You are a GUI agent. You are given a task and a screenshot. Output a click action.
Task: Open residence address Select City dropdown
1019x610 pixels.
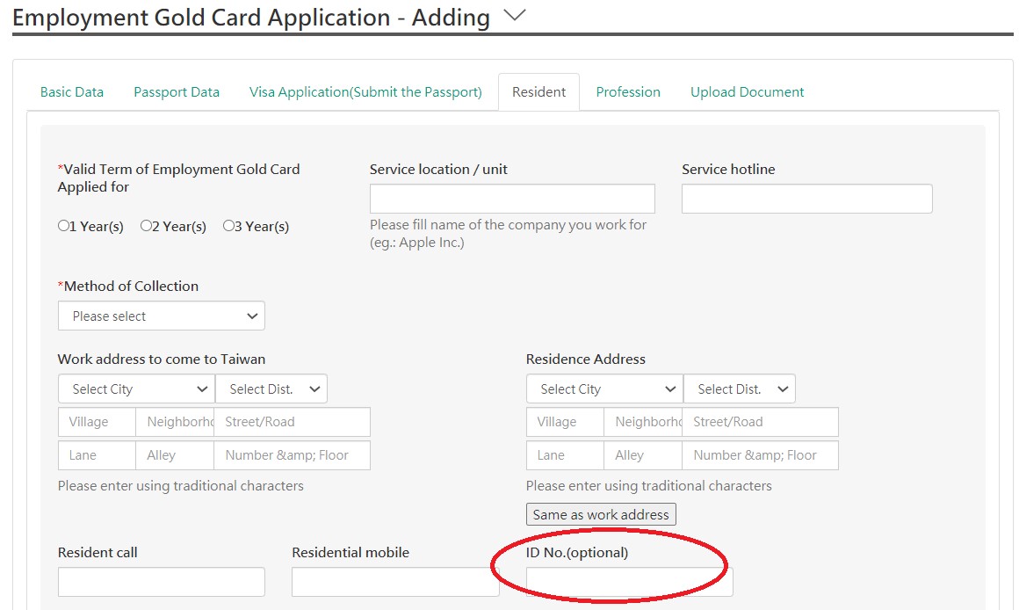pyautogui.click(x=604, y=389)
